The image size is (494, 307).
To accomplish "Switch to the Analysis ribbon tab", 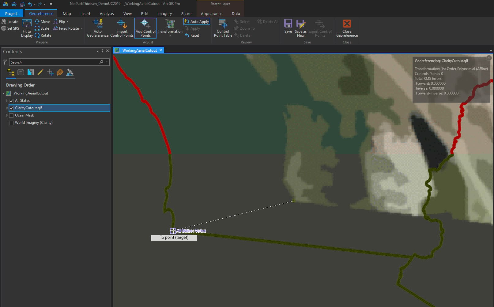I will tap(107, 13).
